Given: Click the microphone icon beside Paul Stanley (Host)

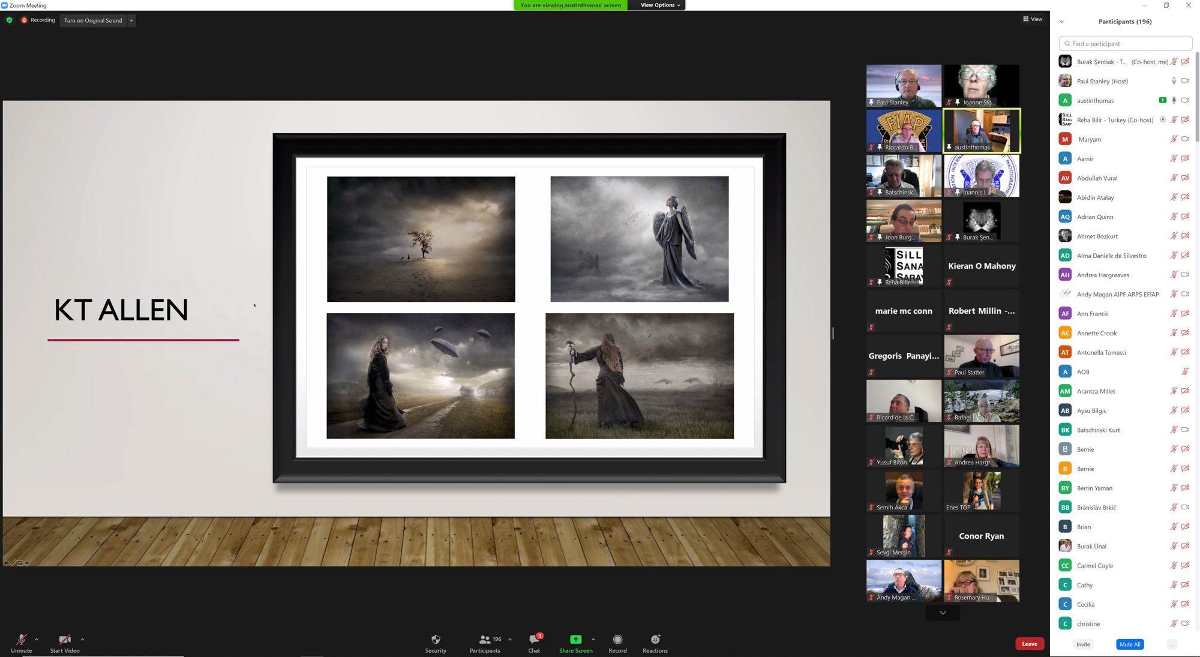Looking at the screenshot, I should click(1174, 81).
